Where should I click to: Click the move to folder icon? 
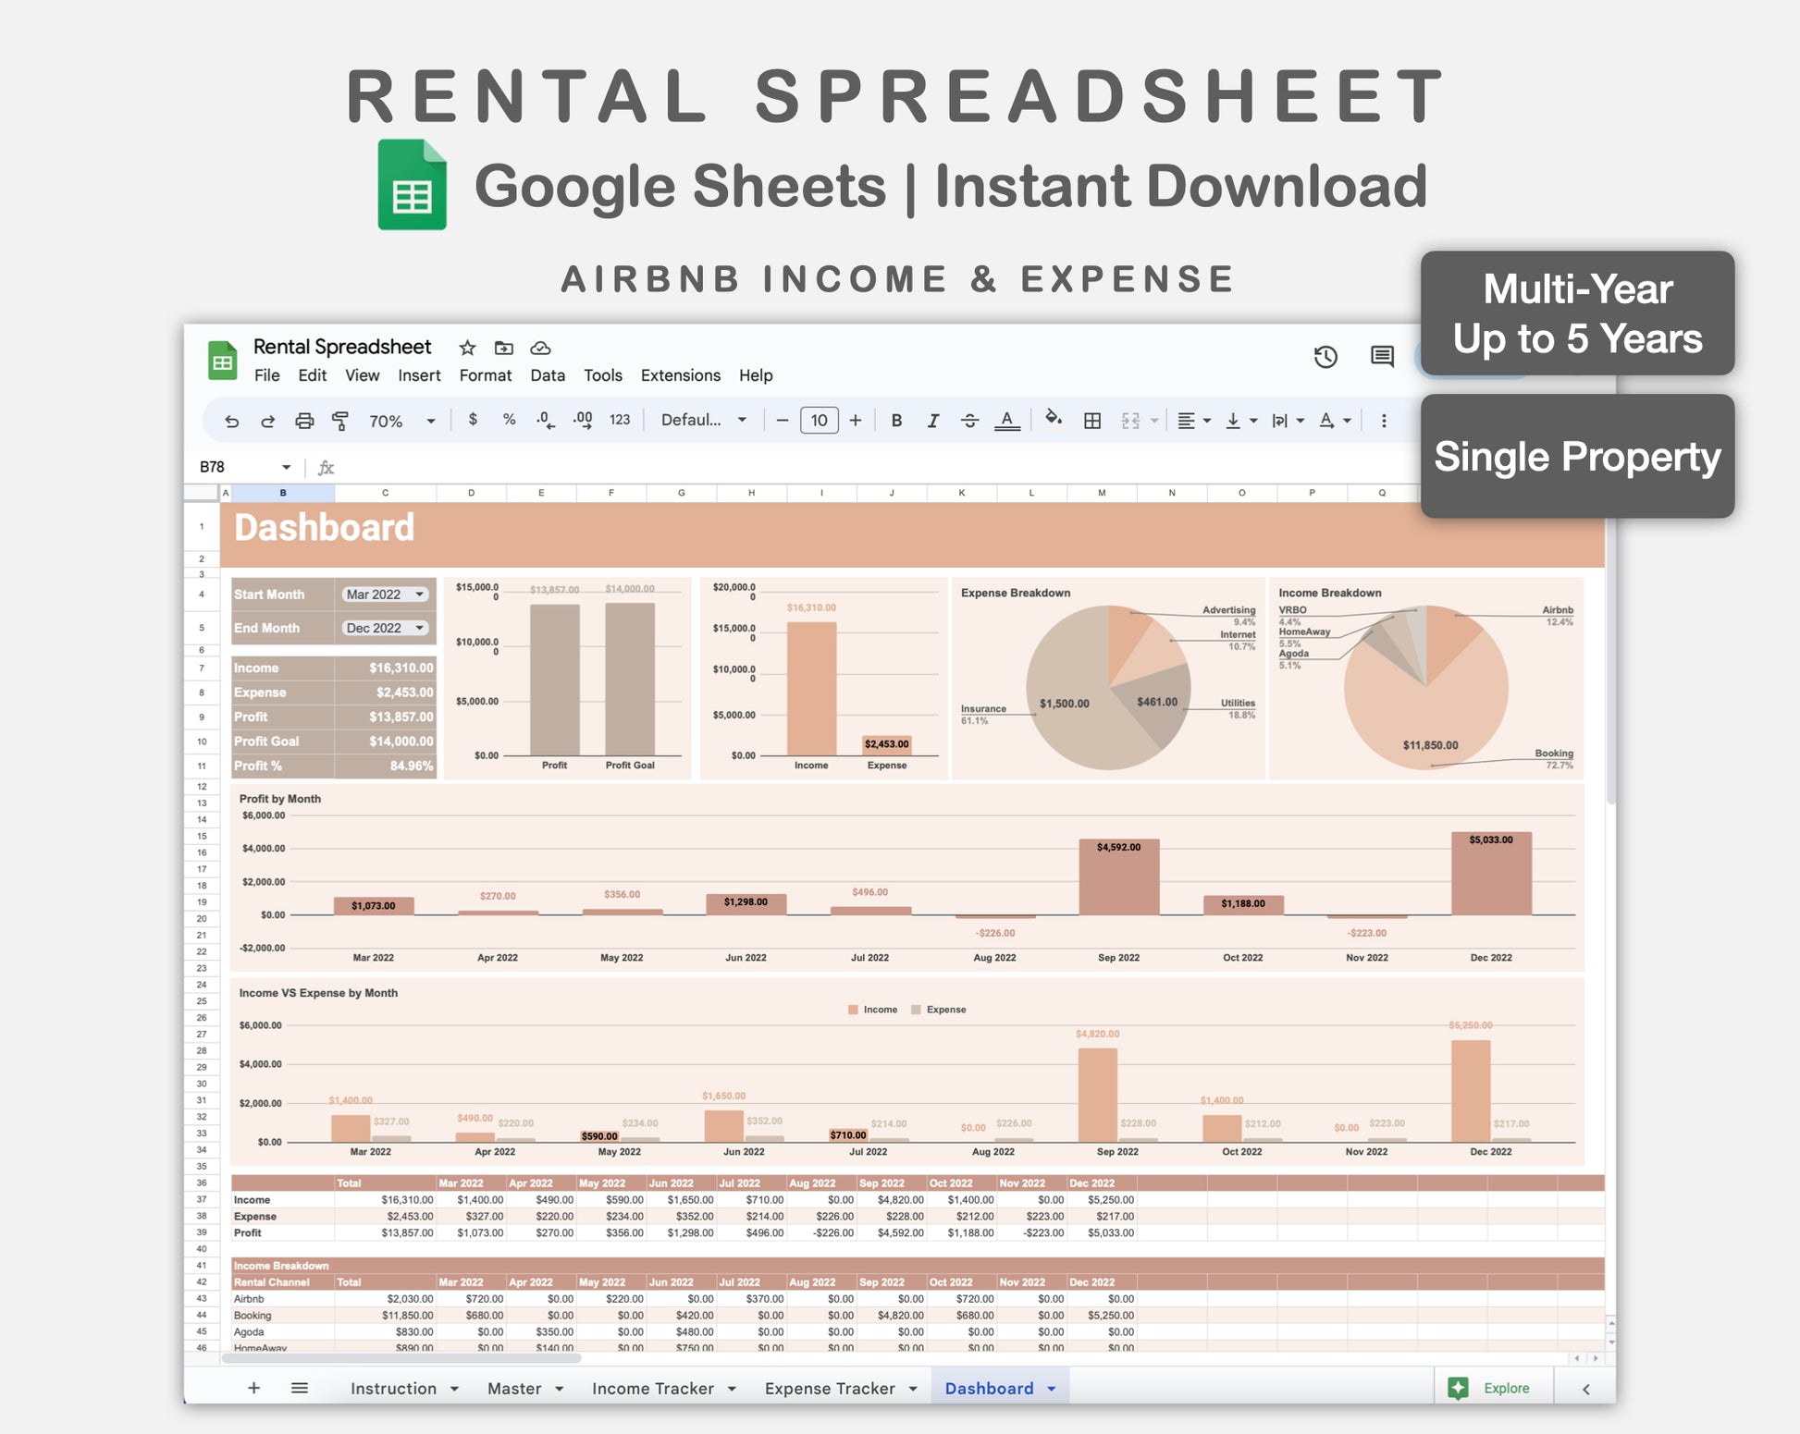(x=503, y=348)
